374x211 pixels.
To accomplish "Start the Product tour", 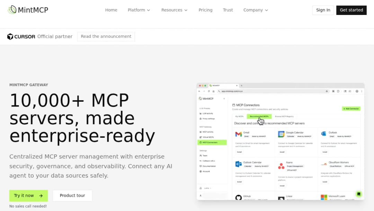I will [72, 196].
